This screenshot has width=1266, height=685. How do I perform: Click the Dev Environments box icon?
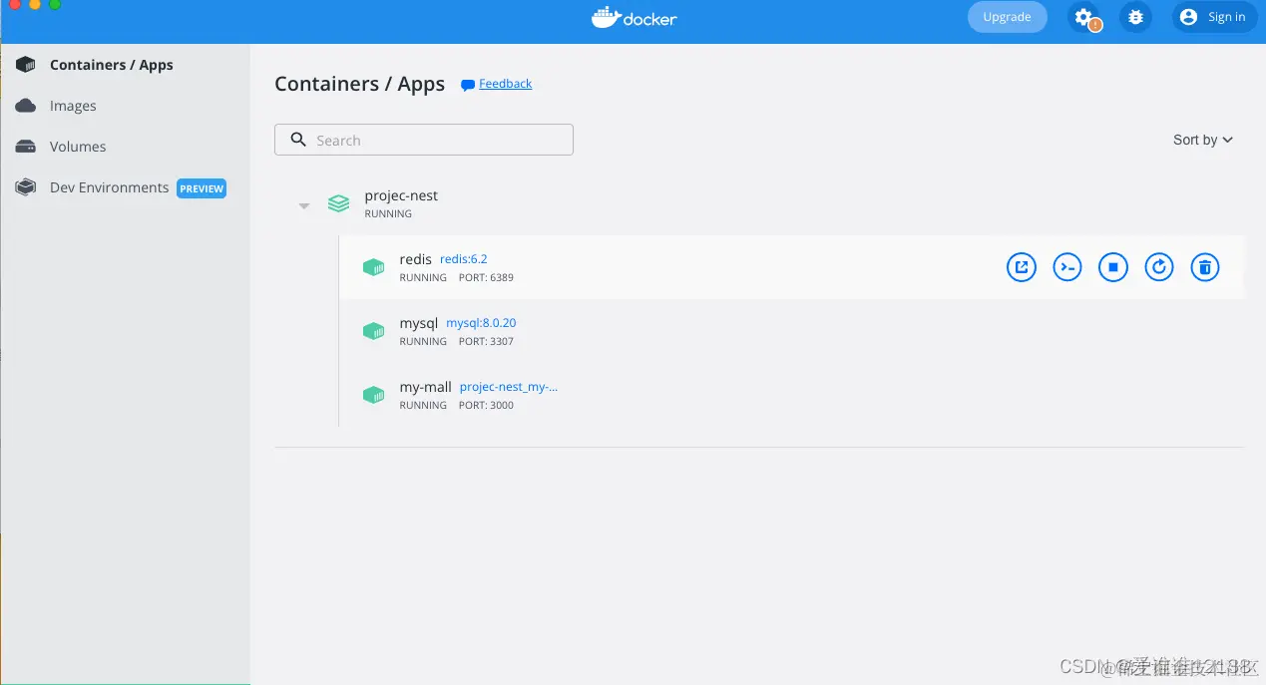26,187
